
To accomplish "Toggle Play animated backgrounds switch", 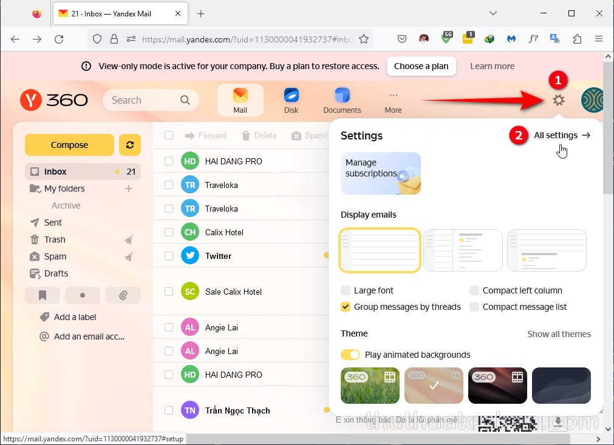I will coord(350,355).
